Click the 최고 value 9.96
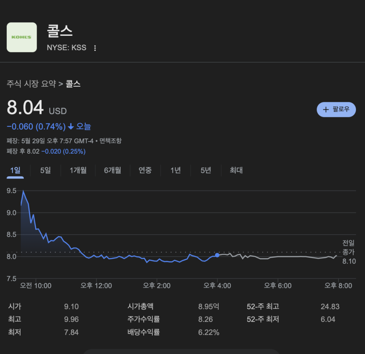This screenshot has height=354, width=365. (x=71, y=319)
